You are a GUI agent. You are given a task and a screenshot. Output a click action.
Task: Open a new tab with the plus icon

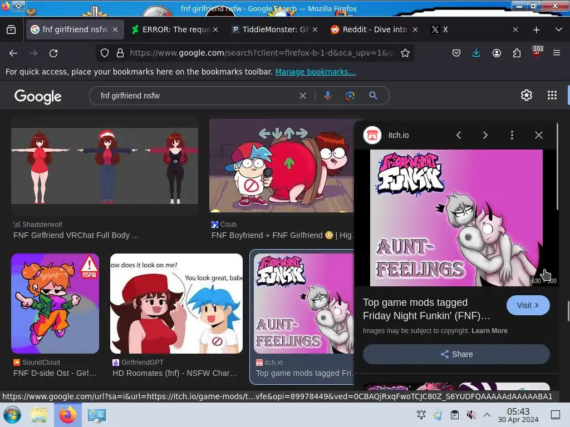536,29
